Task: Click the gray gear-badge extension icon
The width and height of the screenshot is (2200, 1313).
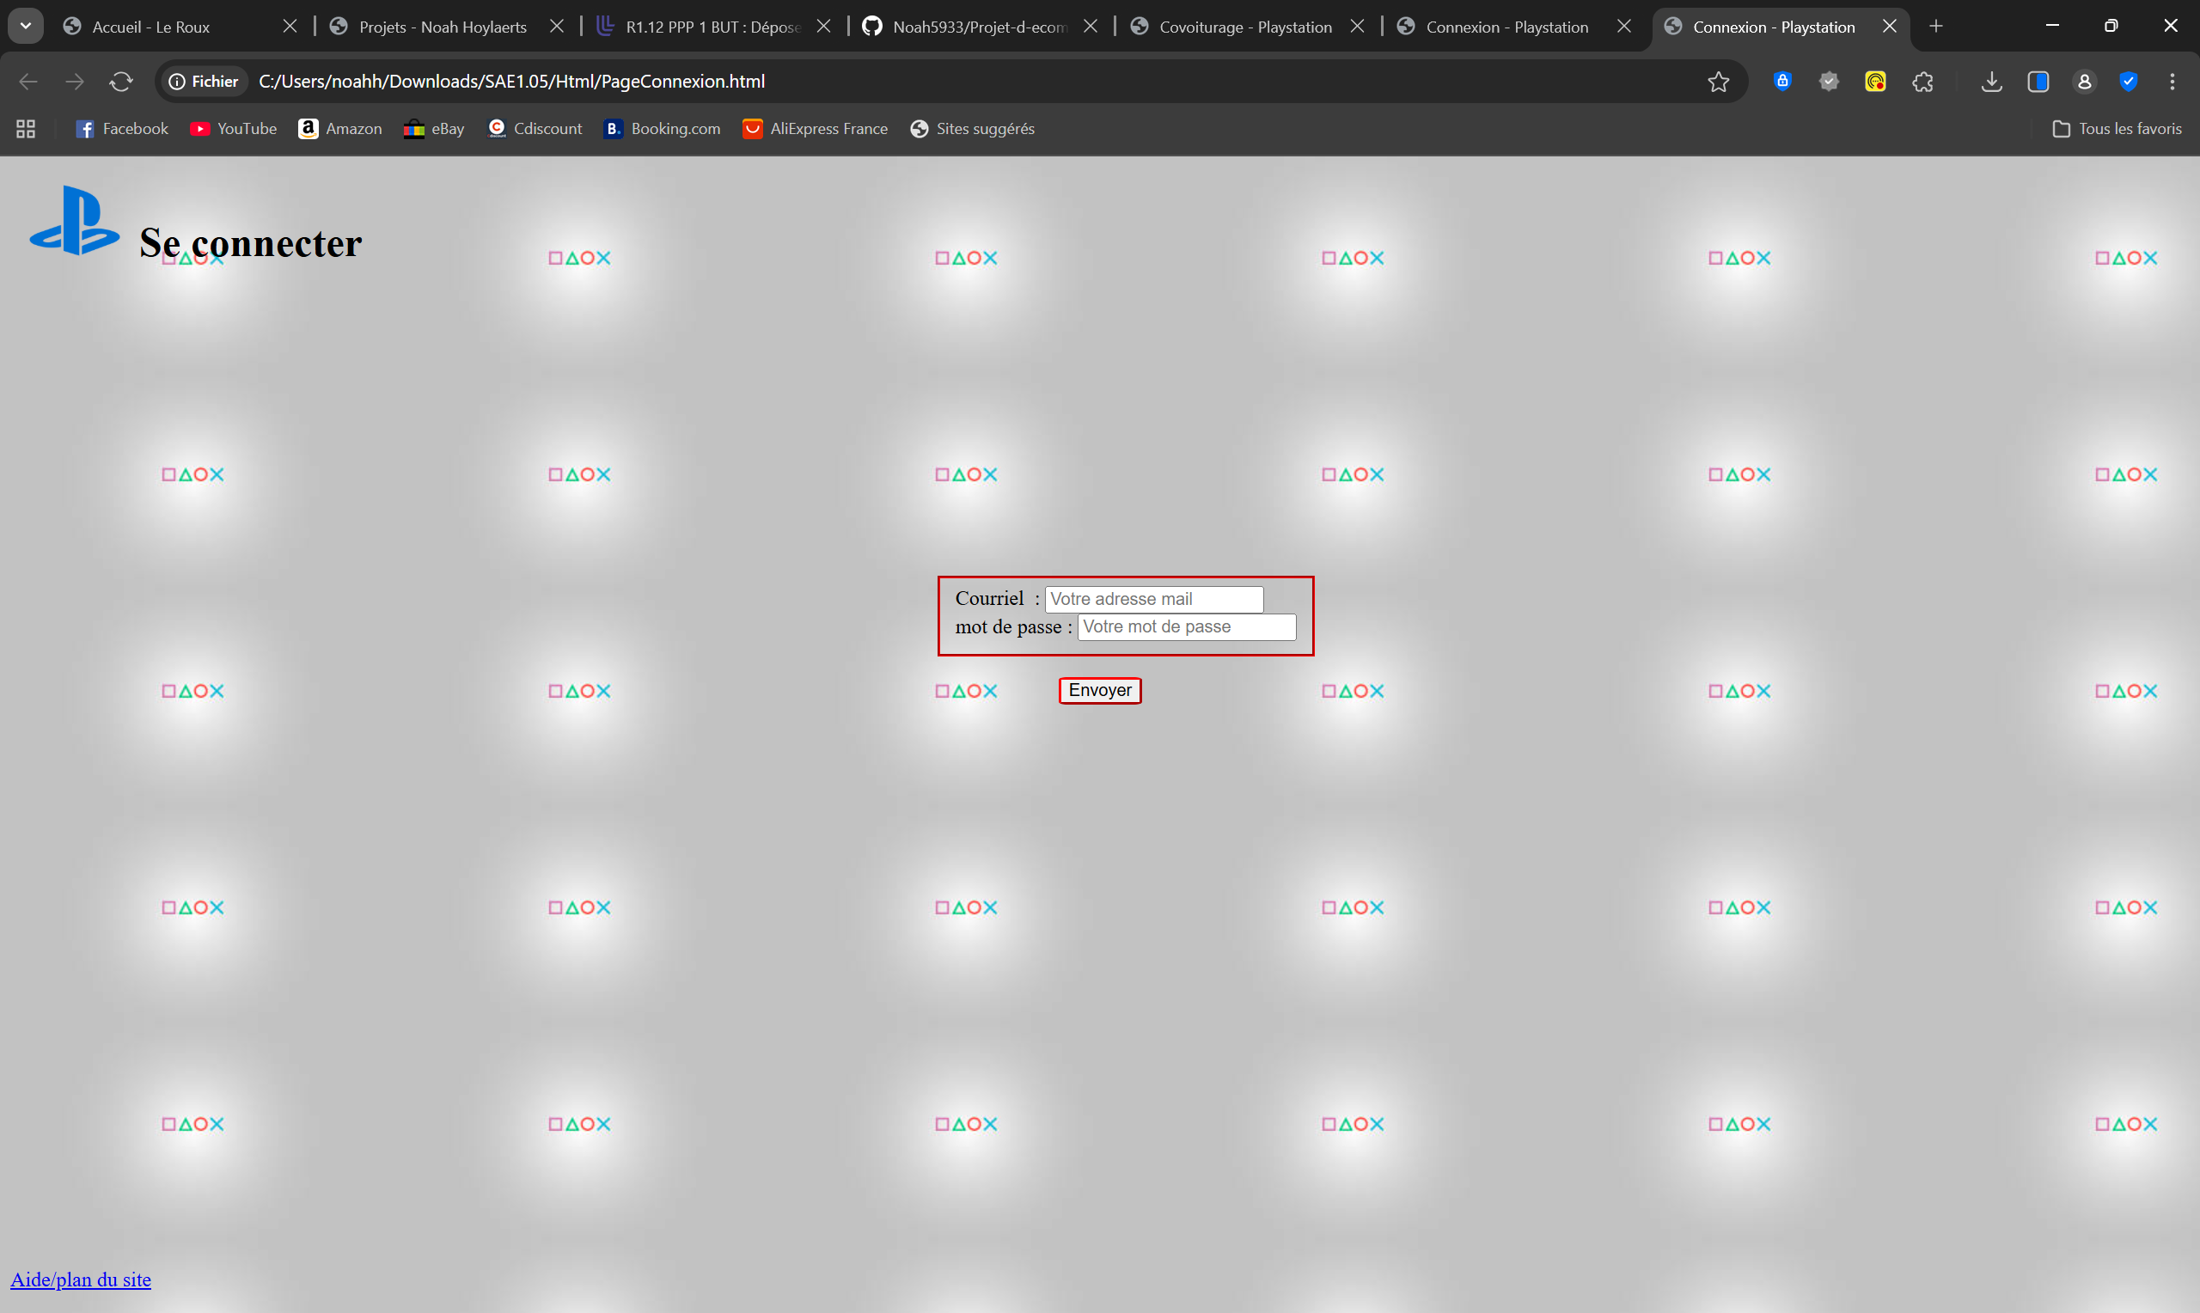Action: click(1829, 82)
